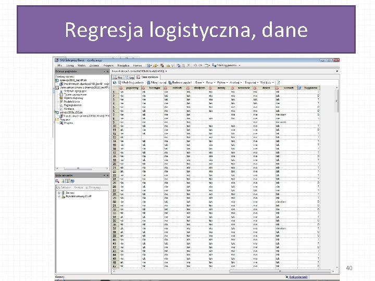The width and height of the screenshot is (375, 281).
Task: Open the Wyślij do dropdown menu
Action: [267, 82]
